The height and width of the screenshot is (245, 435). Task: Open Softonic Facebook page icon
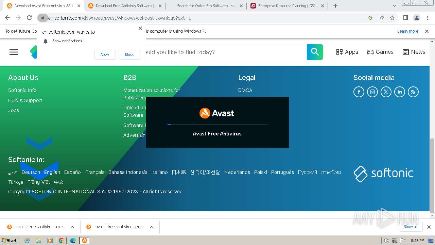point(359,92)
